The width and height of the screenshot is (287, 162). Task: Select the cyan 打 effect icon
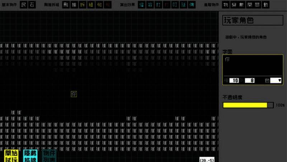(x=158, y=5)
